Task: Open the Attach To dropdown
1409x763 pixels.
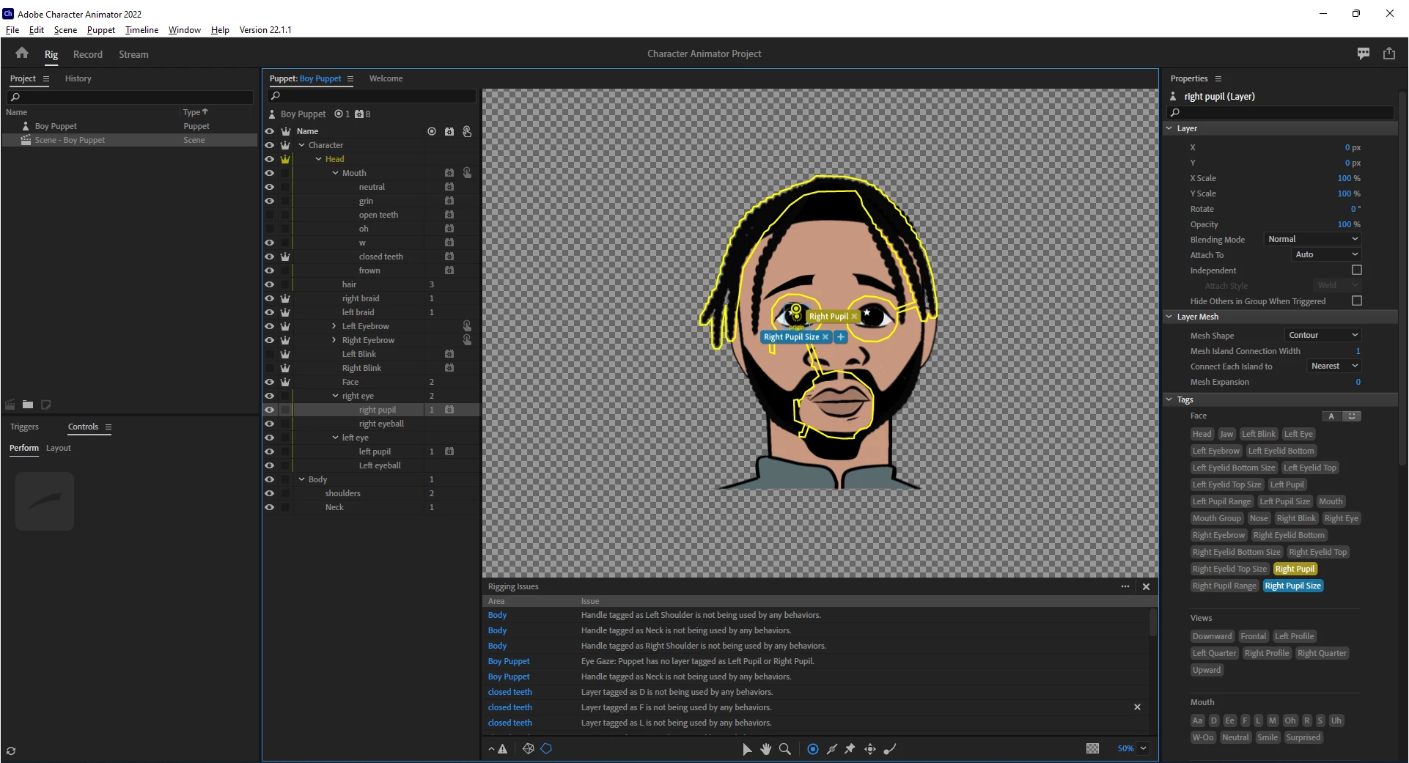Action: (1326, 254)
